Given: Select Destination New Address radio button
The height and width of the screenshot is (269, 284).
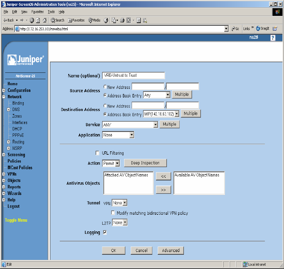Looking at the screenshot, I should [x=105, y=106].
